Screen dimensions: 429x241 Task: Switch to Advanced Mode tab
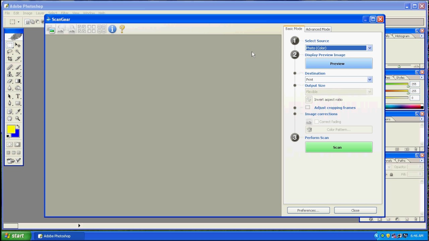[318, 29]
